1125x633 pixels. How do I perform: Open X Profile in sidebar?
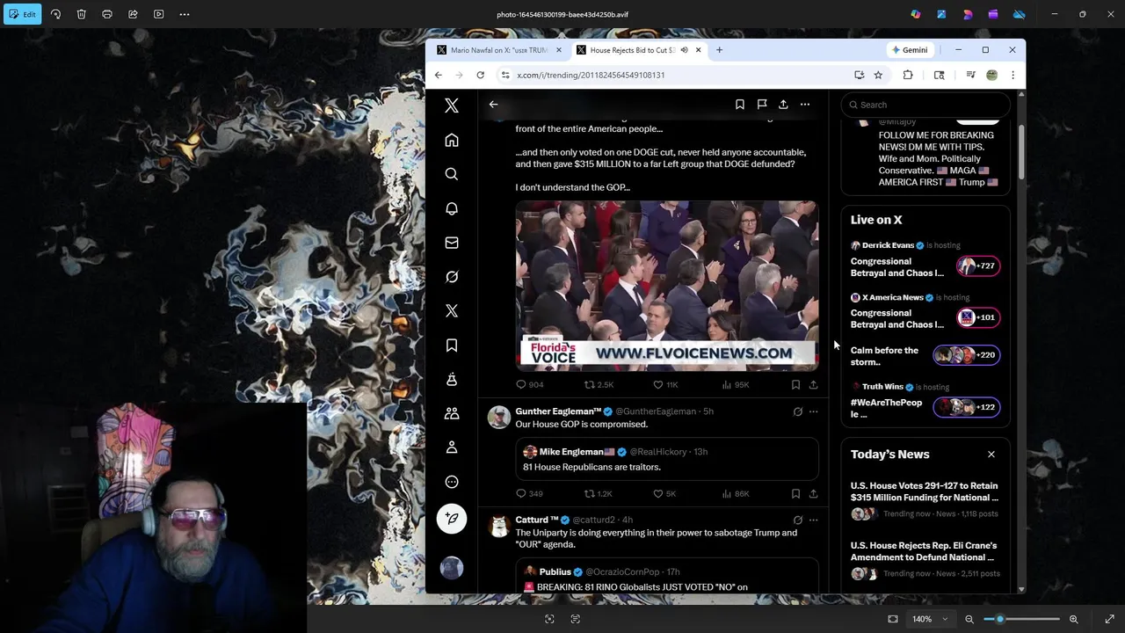[x=452, y=447]
